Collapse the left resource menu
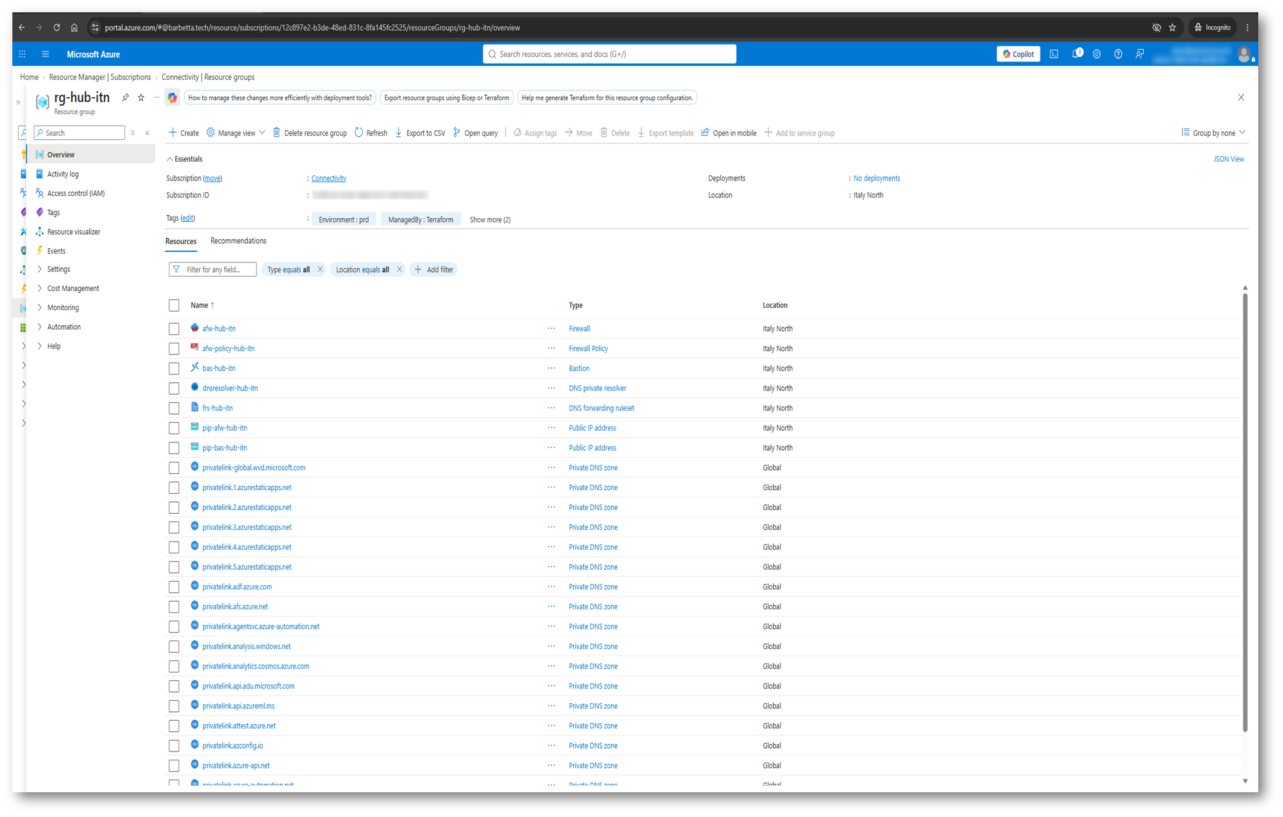This screenshot has width=1283, height=817. [147, 133]
